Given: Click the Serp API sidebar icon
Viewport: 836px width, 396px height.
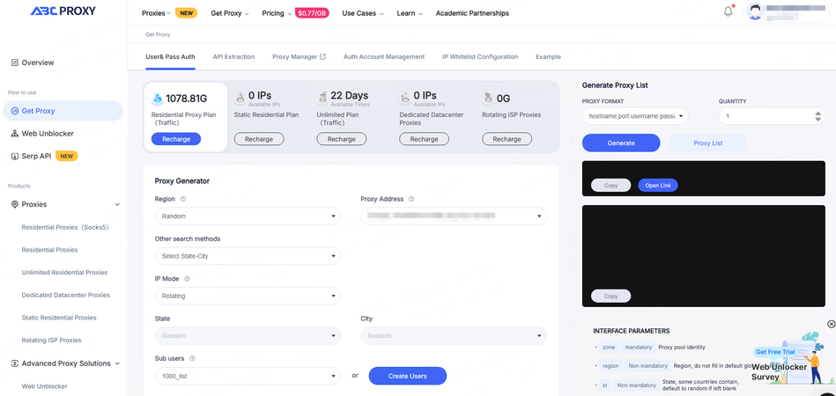Looking at the screenshot, I should [15, 157].
